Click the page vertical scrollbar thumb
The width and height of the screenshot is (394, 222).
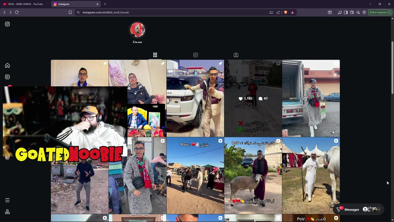click(x=392, y=67)
